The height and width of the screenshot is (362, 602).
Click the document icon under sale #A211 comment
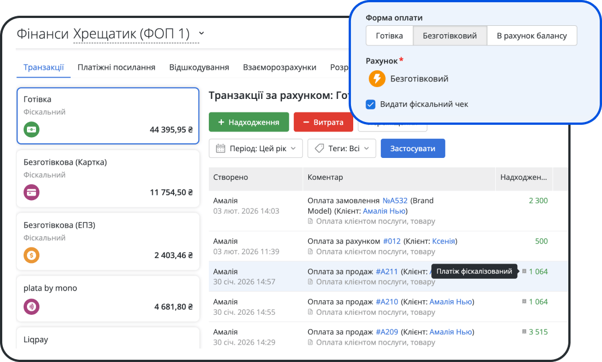310,282
